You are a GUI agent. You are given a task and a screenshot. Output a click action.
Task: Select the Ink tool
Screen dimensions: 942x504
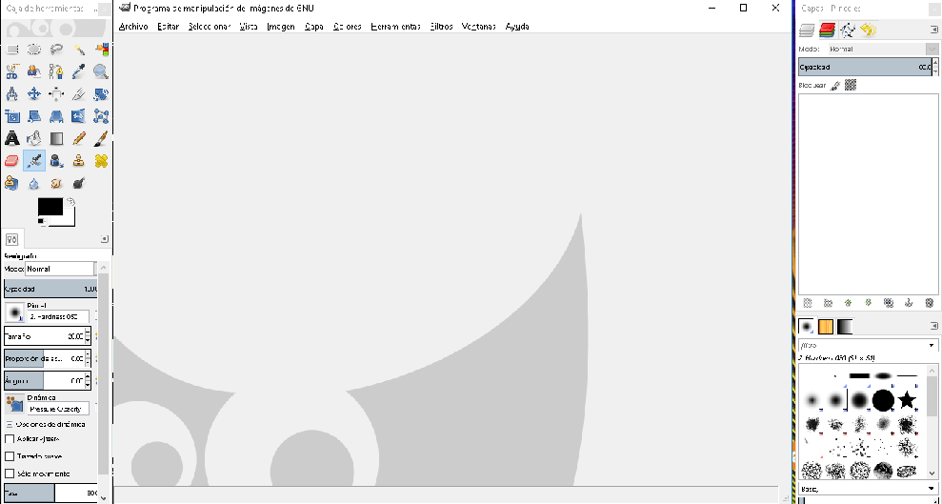pyautogui.click(x=56, y=160)
